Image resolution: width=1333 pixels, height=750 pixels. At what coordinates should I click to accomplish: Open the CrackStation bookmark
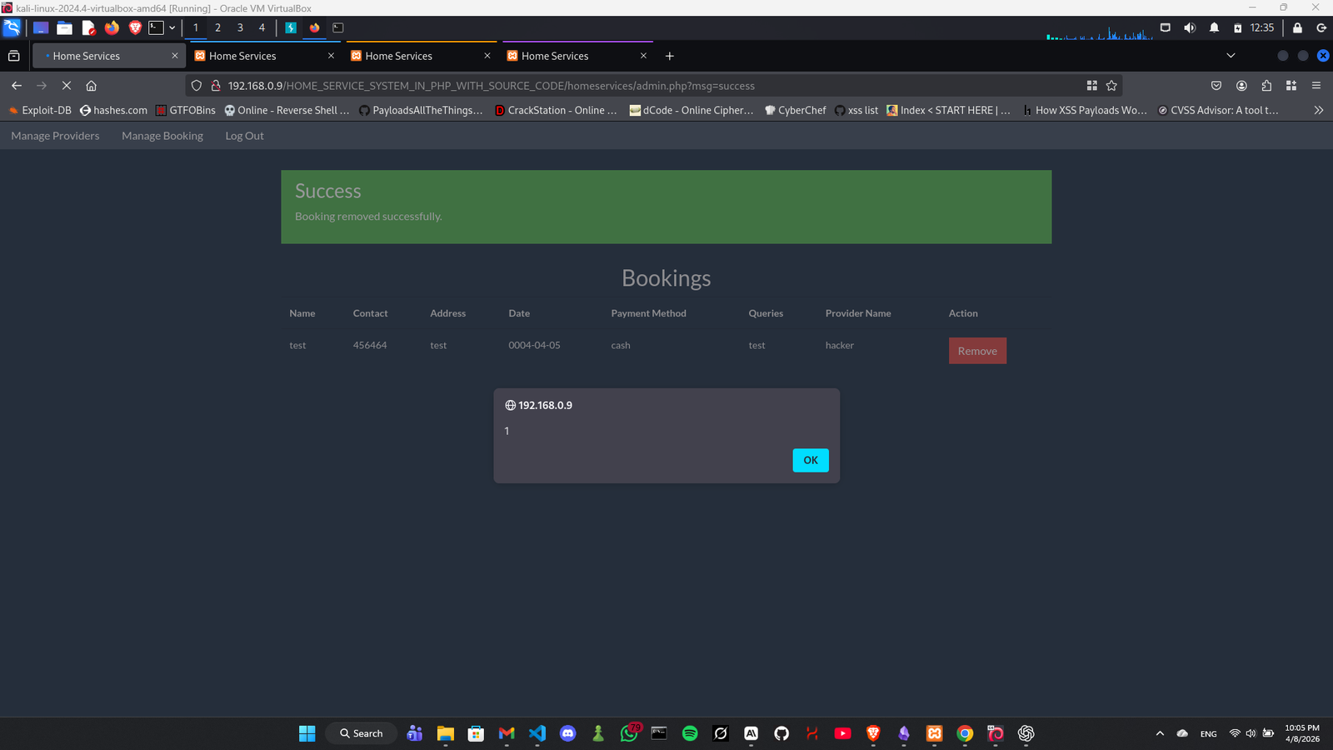(556, 110)
